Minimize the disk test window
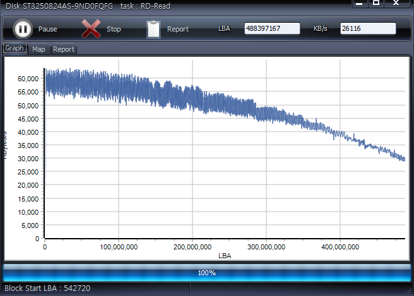The width and height of the screenshot is (414, 296). coord(359,3)
